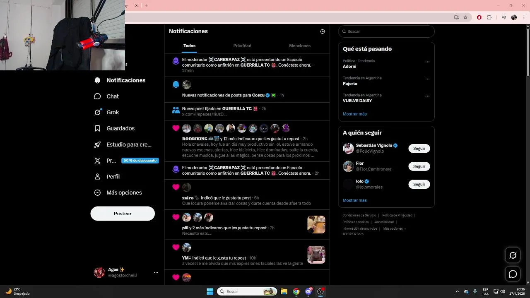Open Grok in the sidebar
The image size is (530, 298).
tap(107, 112)
